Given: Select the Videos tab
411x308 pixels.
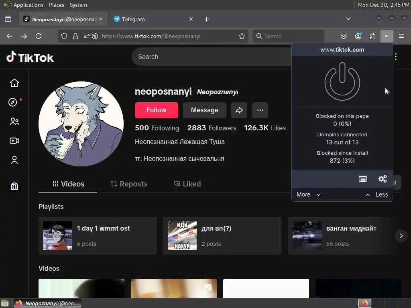Looking at the screenshot, I should (x=68, y=184).
